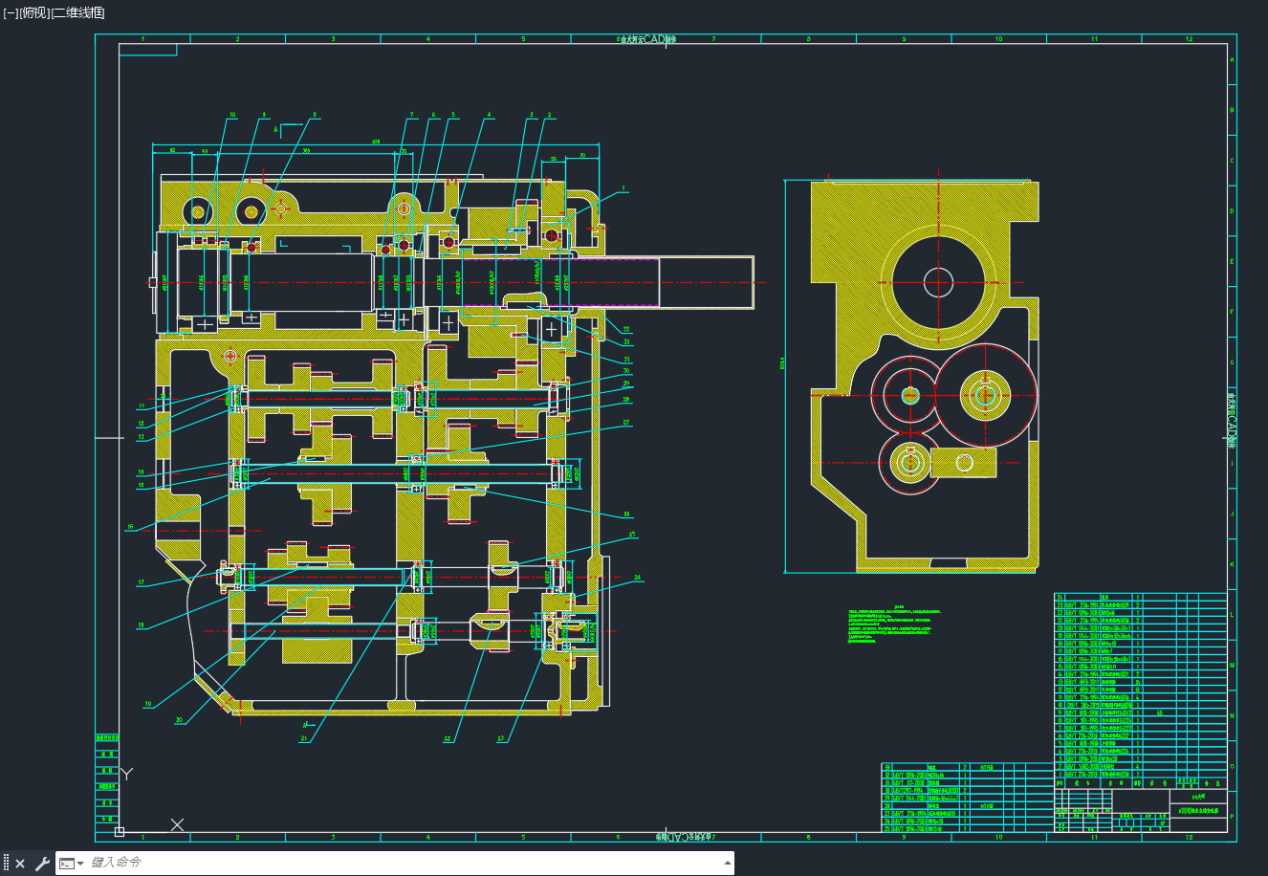Viewport: 1268px width, 876px height.
Task: Open the [-] viewport controls menu
Action: tap(11, 12)
